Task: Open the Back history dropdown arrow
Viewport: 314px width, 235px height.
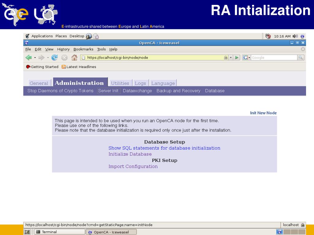Action: (35, 58)
